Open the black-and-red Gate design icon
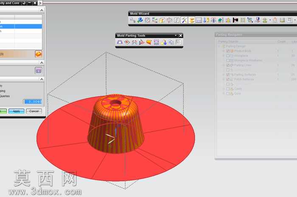This screenshot has width=297, height=197. [x=235, y=20]
